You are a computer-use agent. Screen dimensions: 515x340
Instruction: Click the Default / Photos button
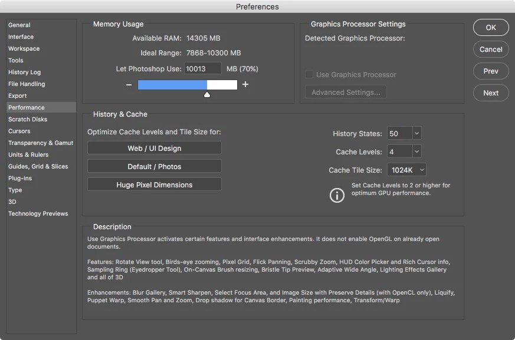click(155, 166)
